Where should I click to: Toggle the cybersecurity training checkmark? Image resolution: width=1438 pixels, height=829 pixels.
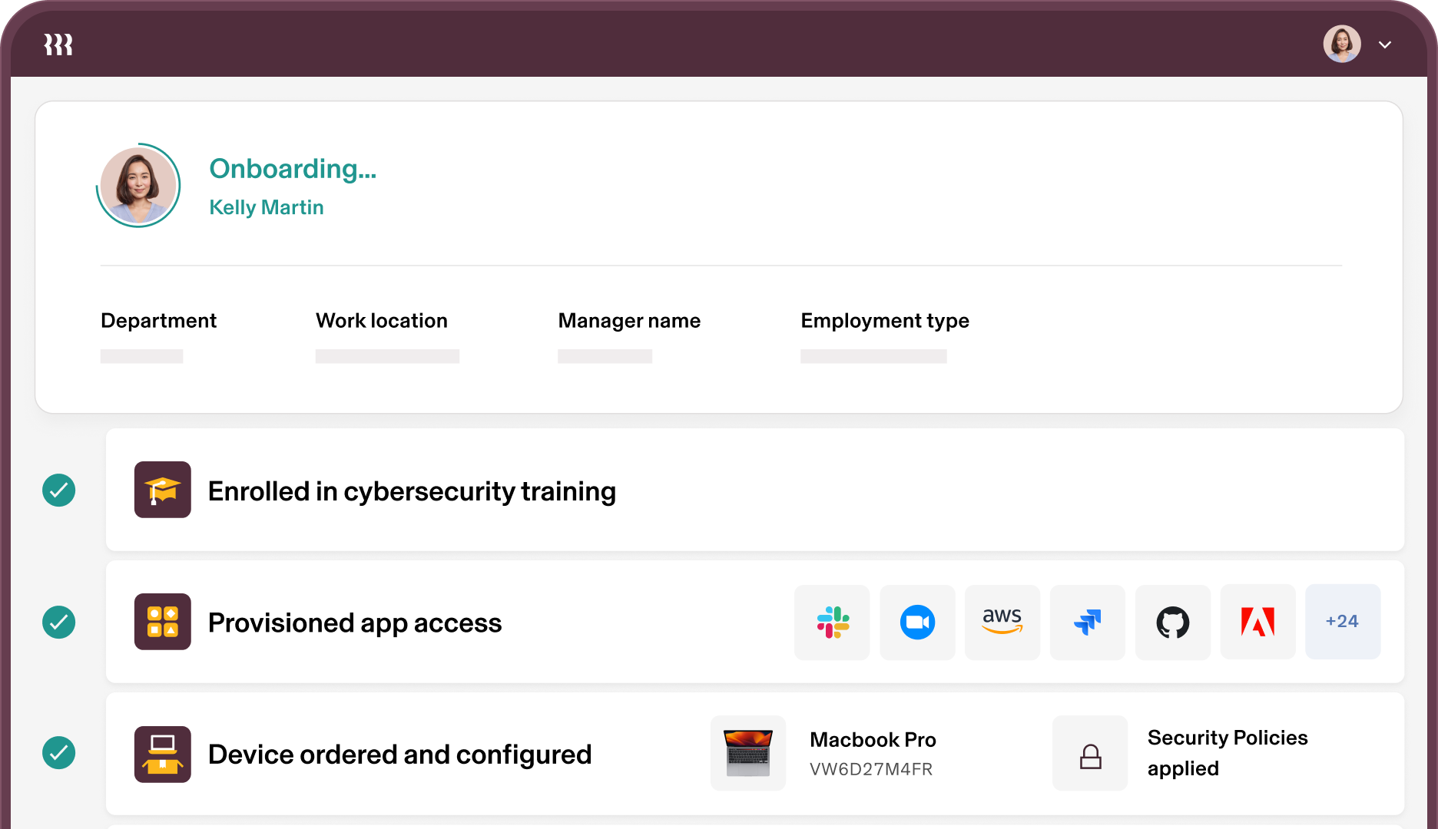tap(59, 490)
